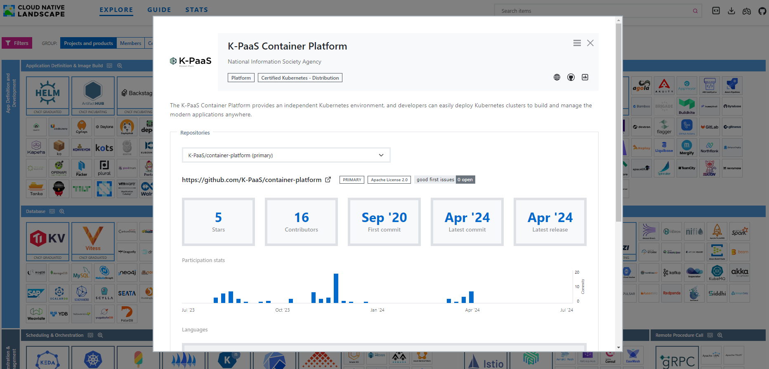Click the GitHub icon in the modal header

[x=571, y=77]
